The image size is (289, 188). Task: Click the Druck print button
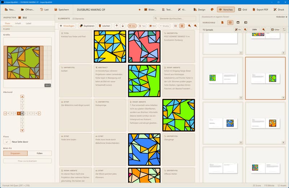click(x=279, y=10)
